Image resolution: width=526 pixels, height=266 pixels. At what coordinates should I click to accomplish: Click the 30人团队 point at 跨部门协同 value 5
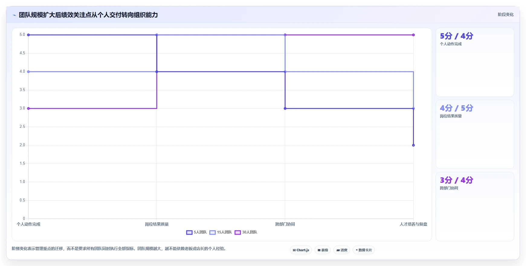(285, 35)
